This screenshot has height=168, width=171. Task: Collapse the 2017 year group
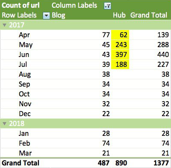point(5,25)
